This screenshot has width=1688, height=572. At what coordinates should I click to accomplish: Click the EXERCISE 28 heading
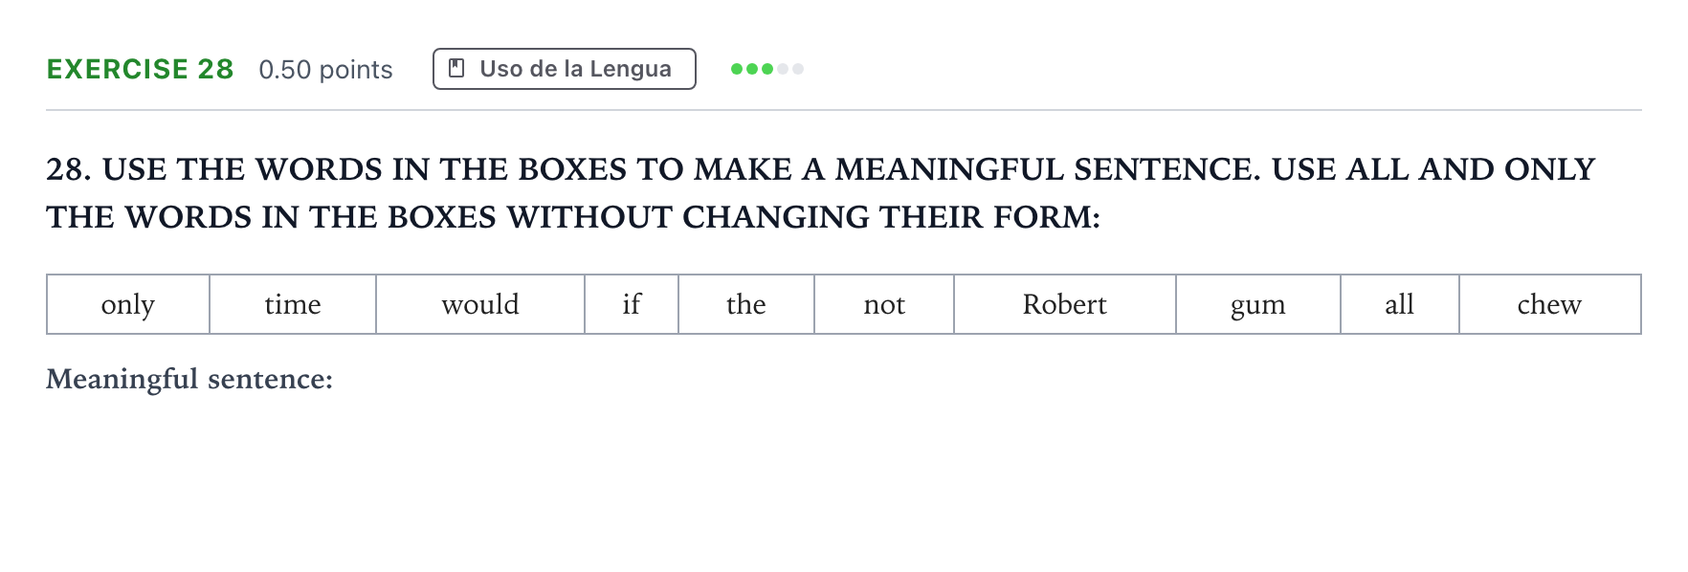141,69
